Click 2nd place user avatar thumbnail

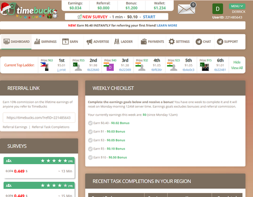tap(78, 67)
